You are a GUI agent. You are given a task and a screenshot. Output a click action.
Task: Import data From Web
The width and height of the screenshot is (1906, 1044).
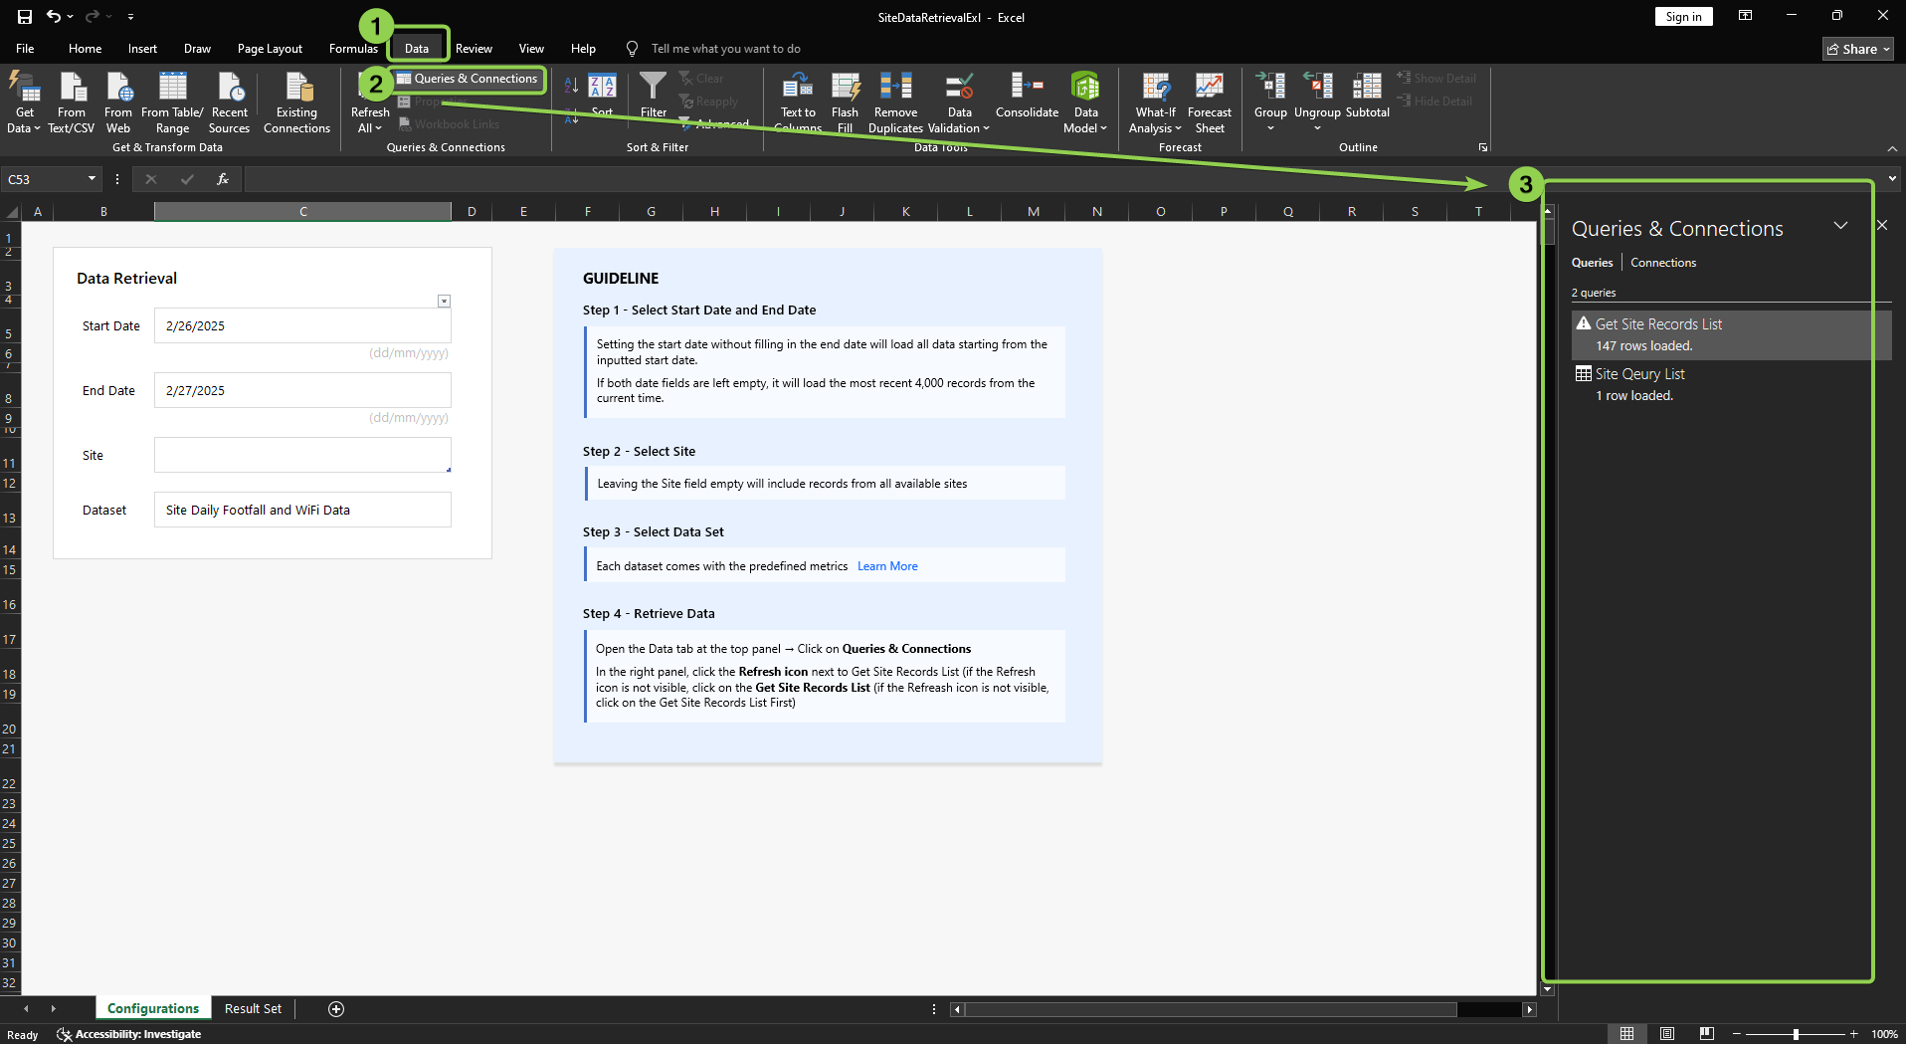[x=118, y=103]
